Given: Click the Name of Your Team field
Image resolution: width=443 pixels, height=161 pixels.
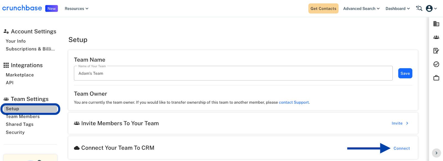Looking at the screenshot, I should 233,73.
